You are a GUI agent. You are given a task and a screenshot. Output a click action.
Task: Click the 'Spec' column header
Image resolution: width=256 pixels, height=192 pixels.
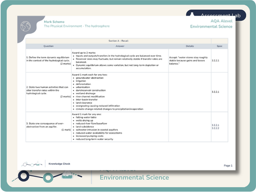[220, 46]
